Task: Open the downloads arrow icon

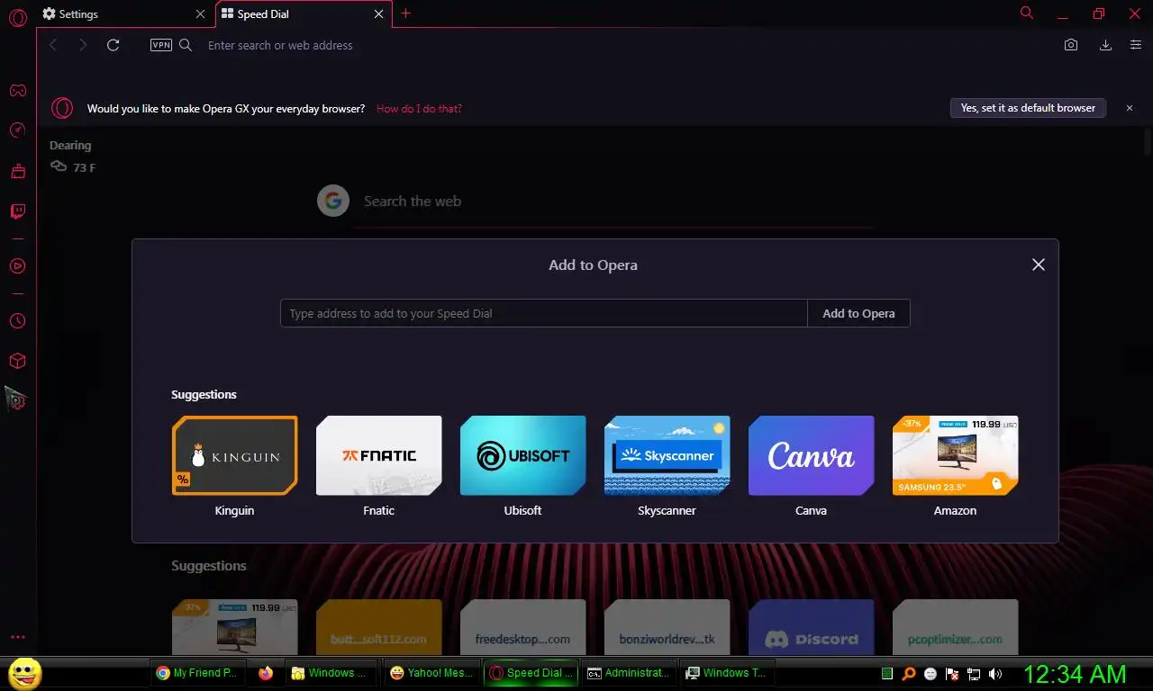Action: click(x=1105, y=45)
